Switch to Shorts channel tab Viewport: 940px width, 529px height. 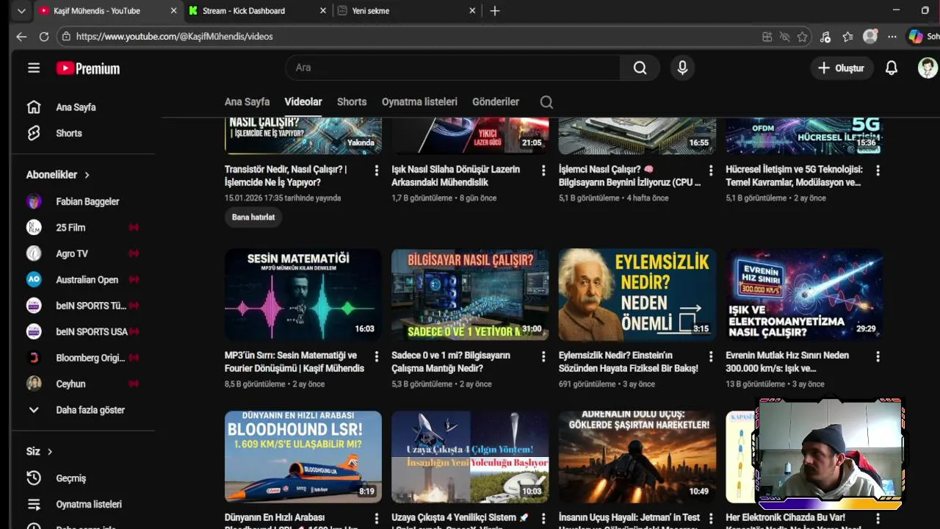click(352, 102)
